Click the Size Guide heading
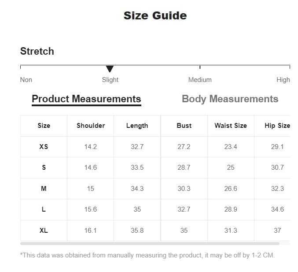298x272 pixels. [155, 15]
